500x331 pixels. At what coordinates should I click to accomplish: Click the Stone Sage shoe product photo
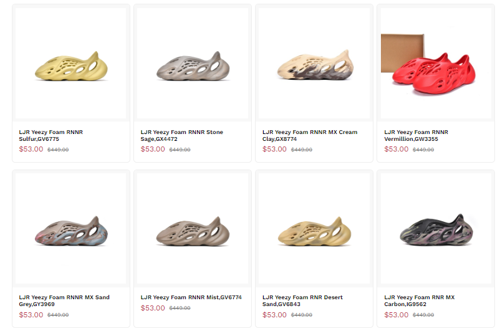coord(192,65)
